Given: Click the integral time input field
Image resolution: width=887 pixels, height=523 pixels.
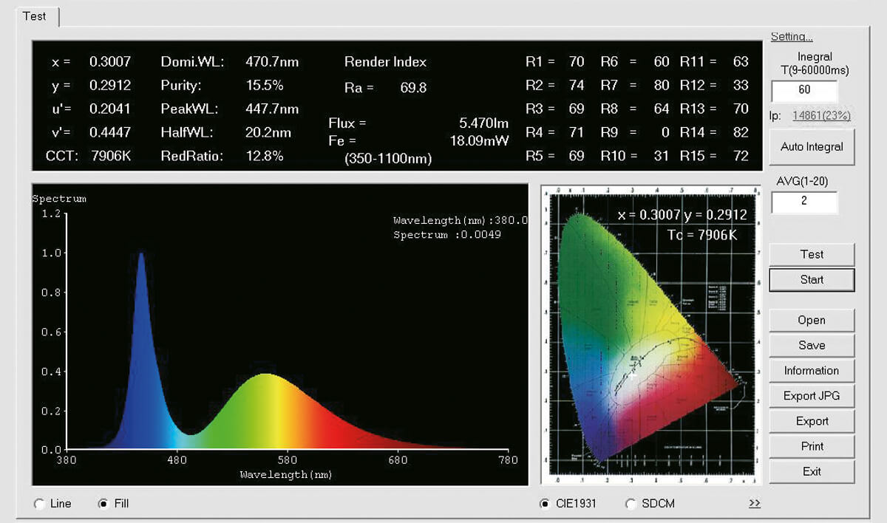Looking at the screenshot, I should pyautogui.click(x=804, y=90).
